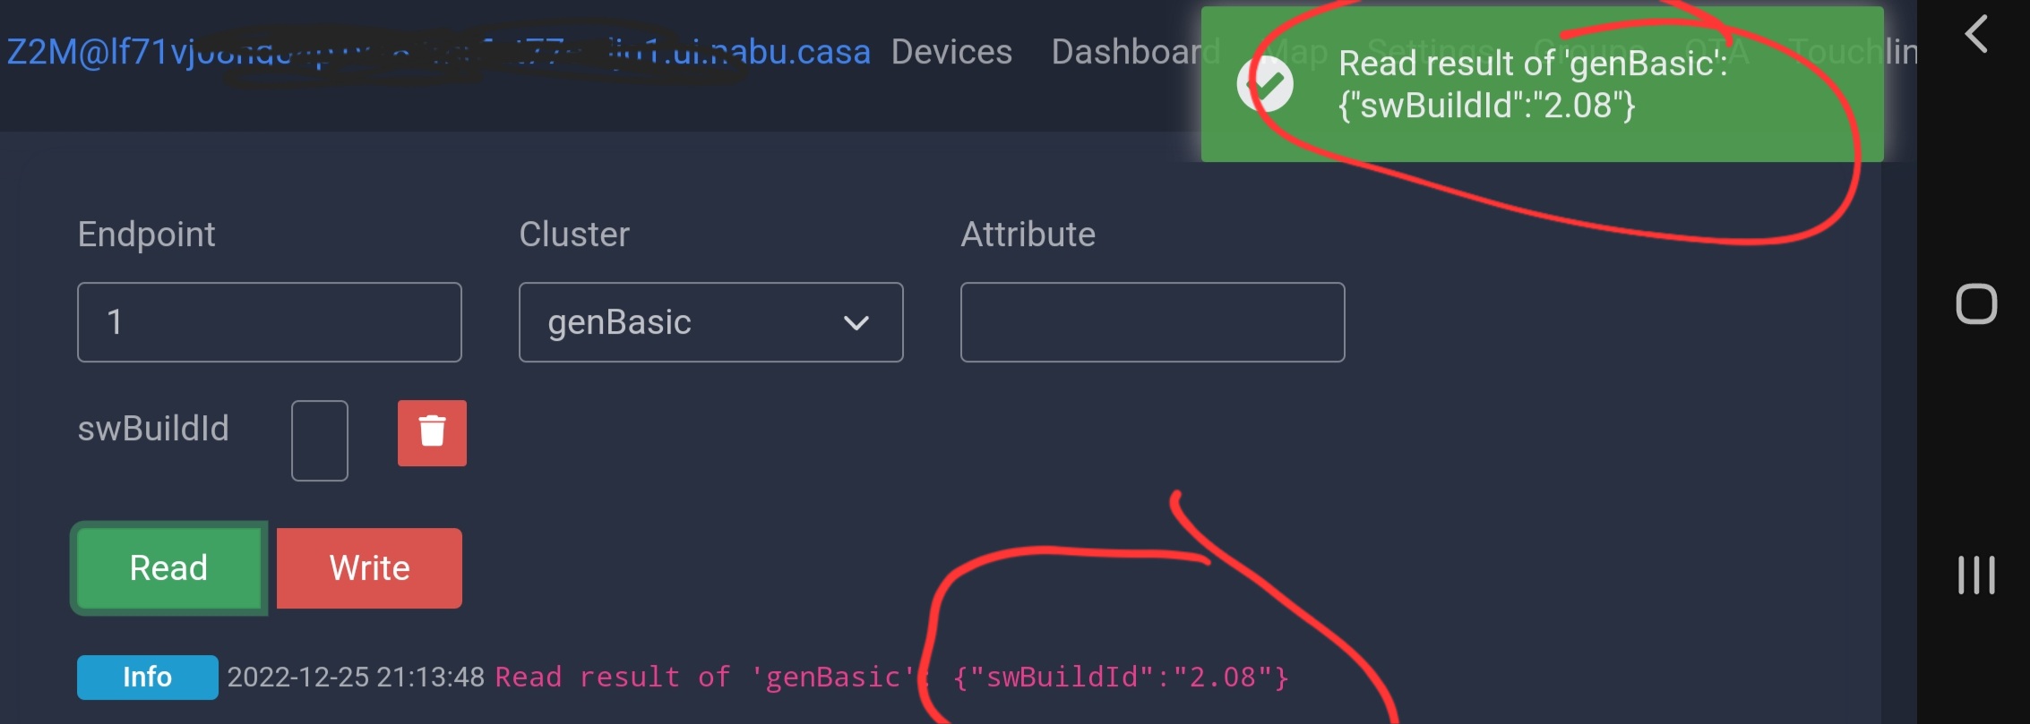Screen dimensions: 2030x724
Task: Click the swBuildId attribute label
Action: coord(153,429)
